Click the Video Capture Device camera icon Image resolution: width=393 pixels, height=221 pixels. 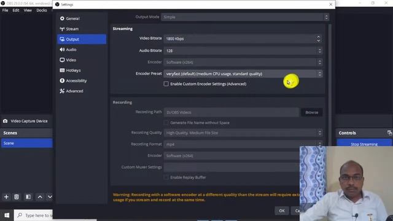click(6, 121)
